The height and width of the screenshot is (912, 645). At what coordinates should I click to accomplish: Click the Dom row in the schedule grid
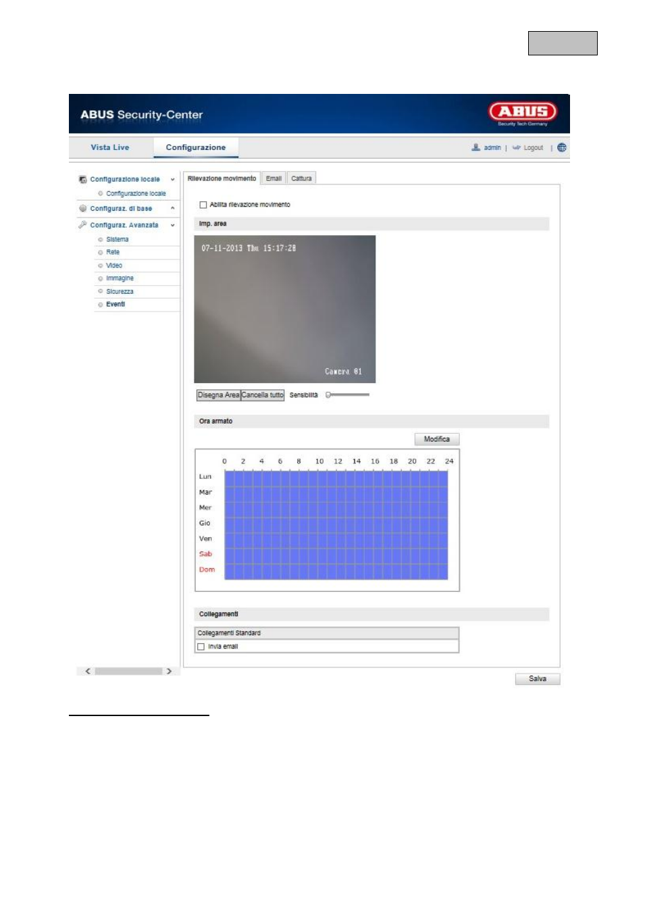click(336, 570)
